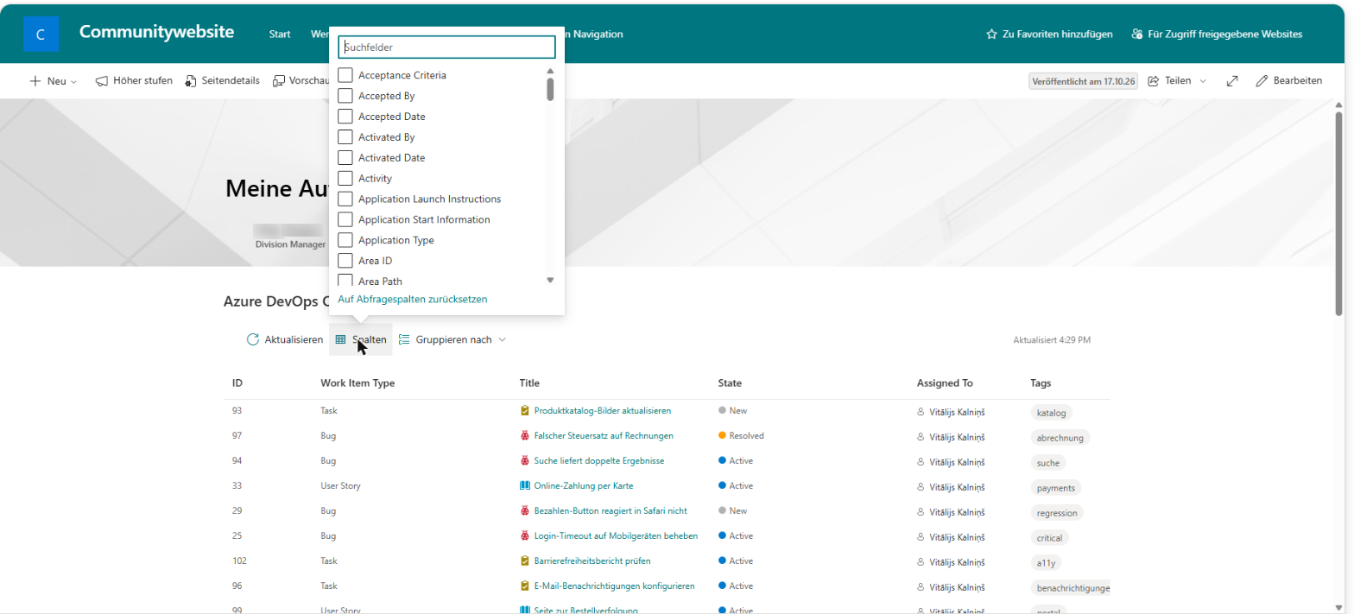Image resolution: width=1354 pixels, height=614 pixels.
Task: Click the shared websites icon in header
Action: (x=1136, y=35)
